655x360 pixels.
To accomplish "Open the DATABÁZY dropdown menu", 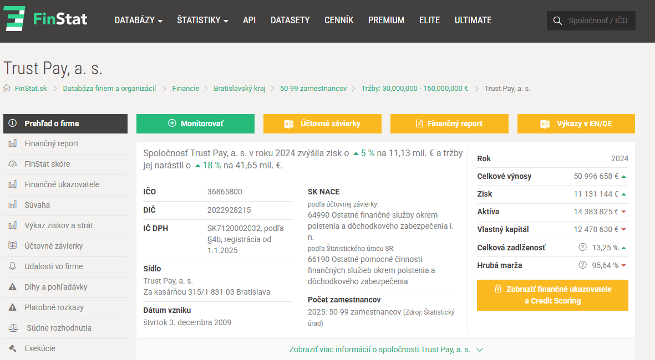I will click(x=139, y=20).
